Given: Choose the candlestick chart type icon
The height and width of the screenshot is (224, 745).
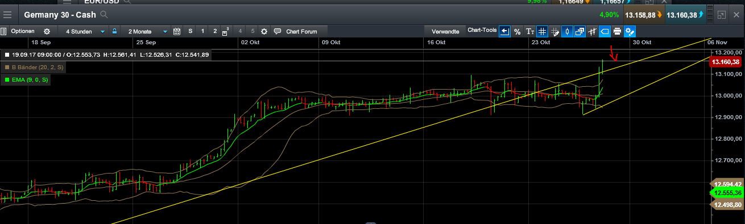Looking at the screenshot, I should [x=567, y=31].
